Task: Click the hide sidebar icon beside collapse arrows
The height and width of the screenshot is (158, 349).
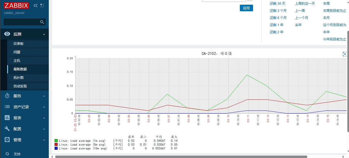Action: (42, 5)
